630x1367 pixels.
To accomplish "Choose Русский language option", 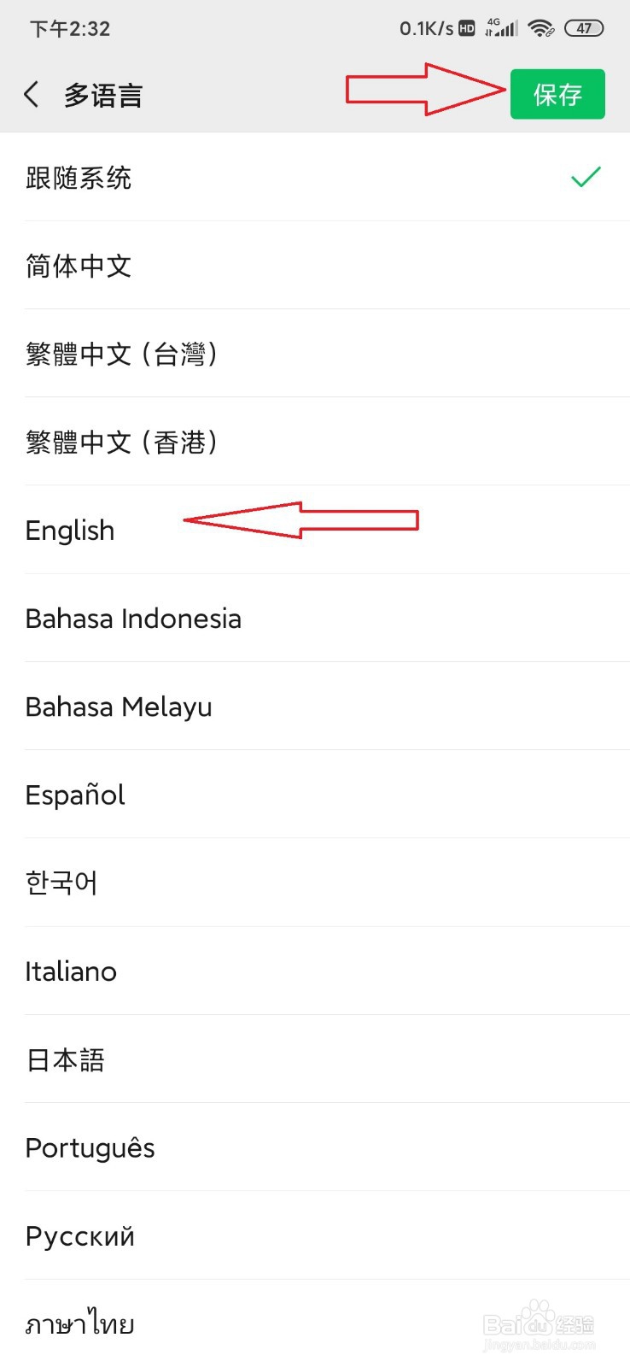I will click(x=80, y=1236).
